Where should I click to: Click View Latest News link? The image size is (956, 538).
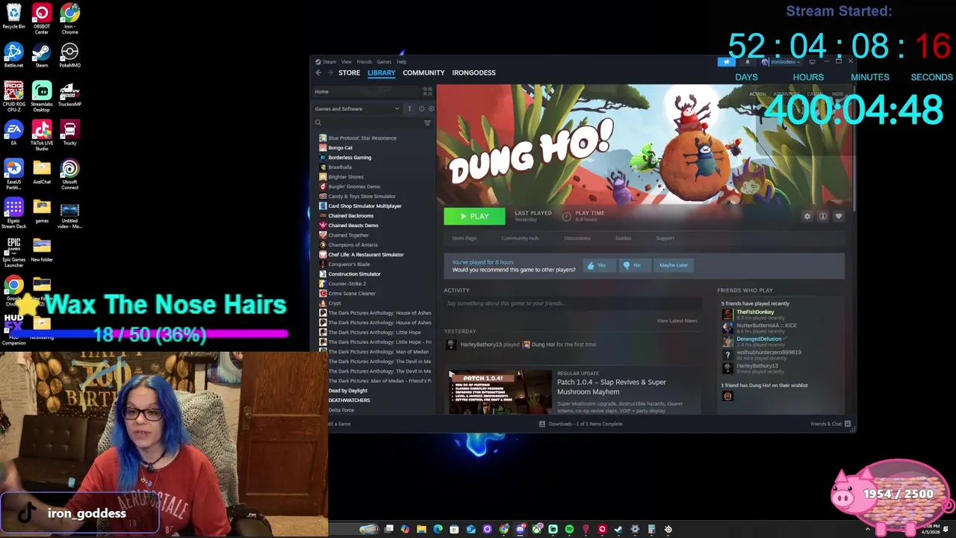(x=677, y=321)
